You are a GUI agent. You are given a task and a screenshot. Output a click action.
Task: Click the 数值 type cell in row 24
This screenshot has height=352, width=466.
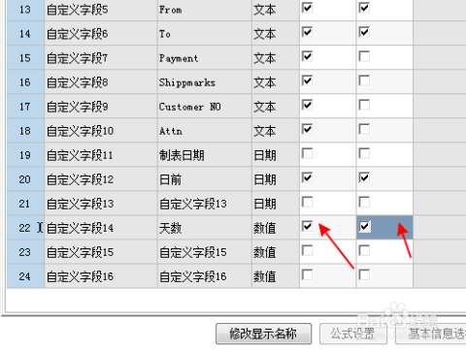click(276, 276)
